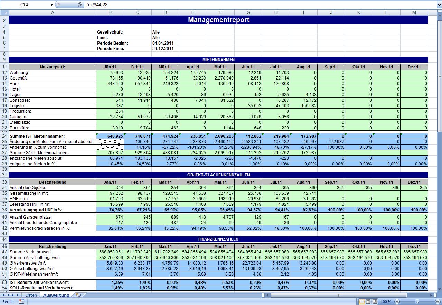The width and height of the screenshot is (442, 305).
Task: Select the Auswertung sheet tab
Action: 56,295
